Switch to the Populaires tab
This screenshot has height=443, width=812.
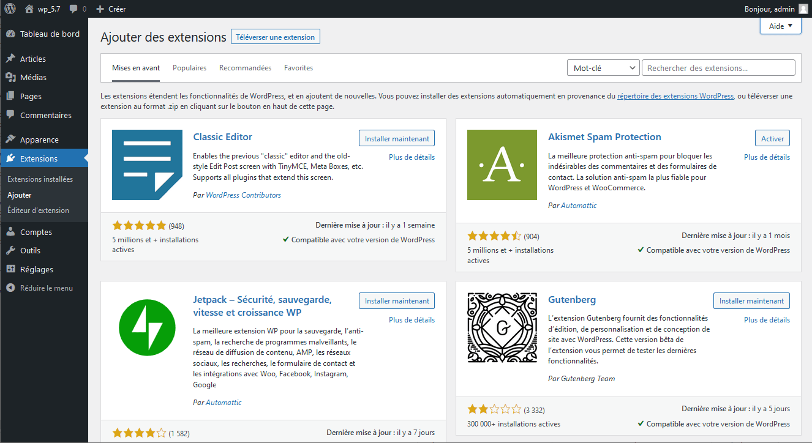point(189,67)
